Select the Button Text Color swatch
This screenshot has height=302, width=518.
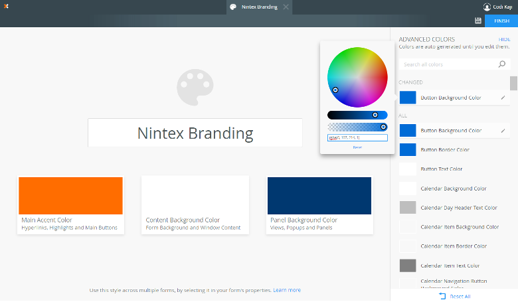[408, 169]
